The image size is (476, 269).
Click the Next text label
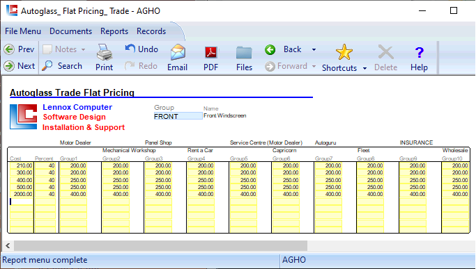click(26, 66)
